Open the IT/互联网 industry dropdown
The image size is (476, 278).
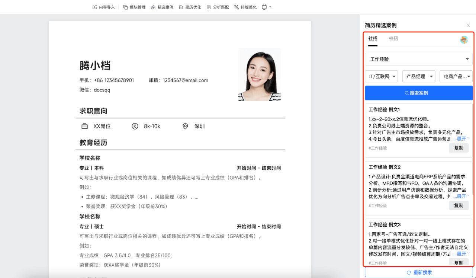(381, 76)
